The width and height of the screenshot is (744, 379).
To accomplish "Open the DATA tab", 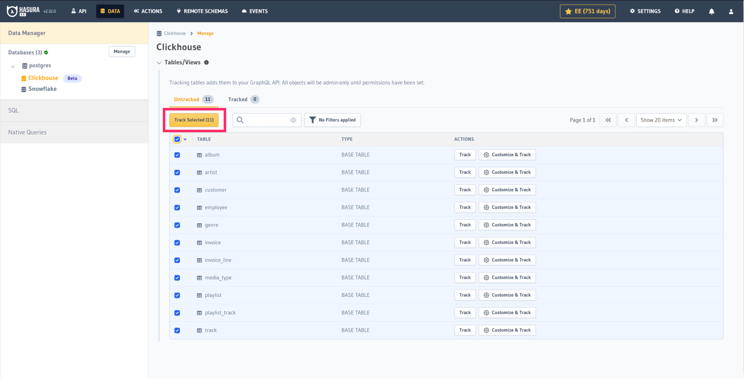I will tap(110, 11).
